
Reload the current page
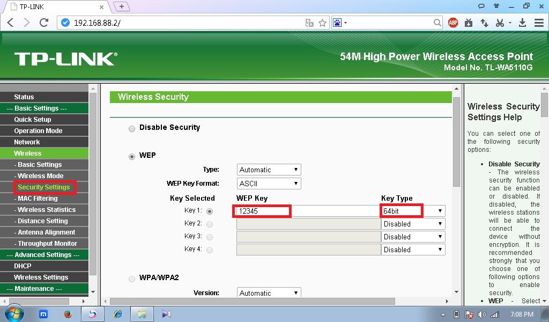tap(44, 23)
